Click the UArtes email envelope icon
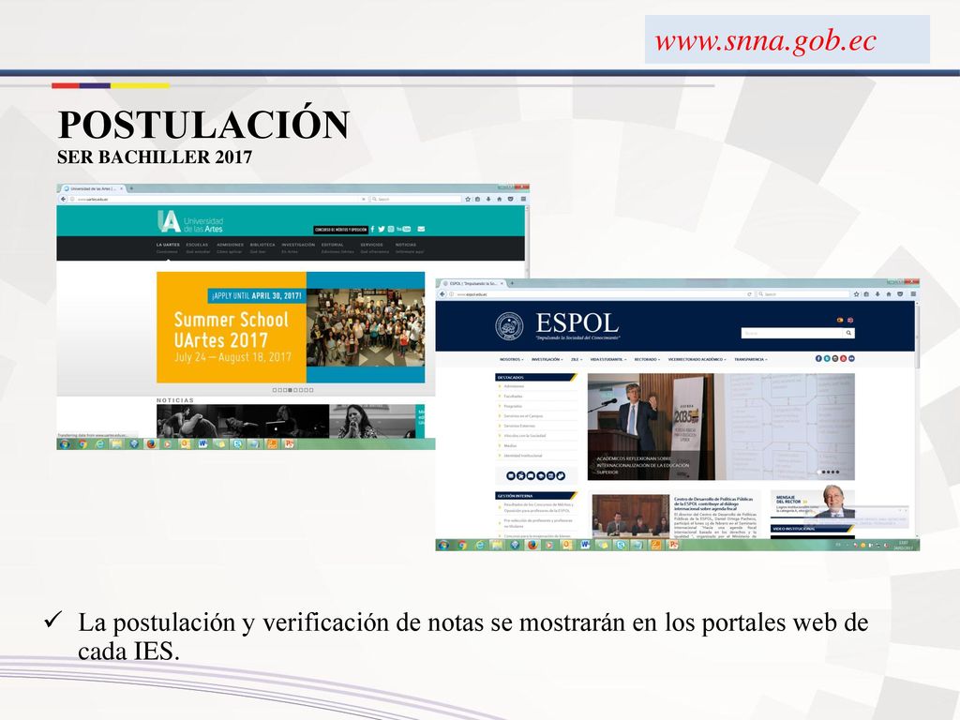Screen dimensions: 960x720 coord(421,229)
